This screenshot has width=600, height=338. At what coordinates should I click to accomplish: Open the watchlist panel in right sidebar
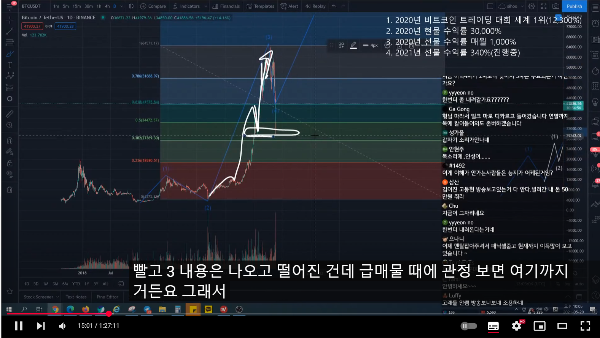click(595, 8)
